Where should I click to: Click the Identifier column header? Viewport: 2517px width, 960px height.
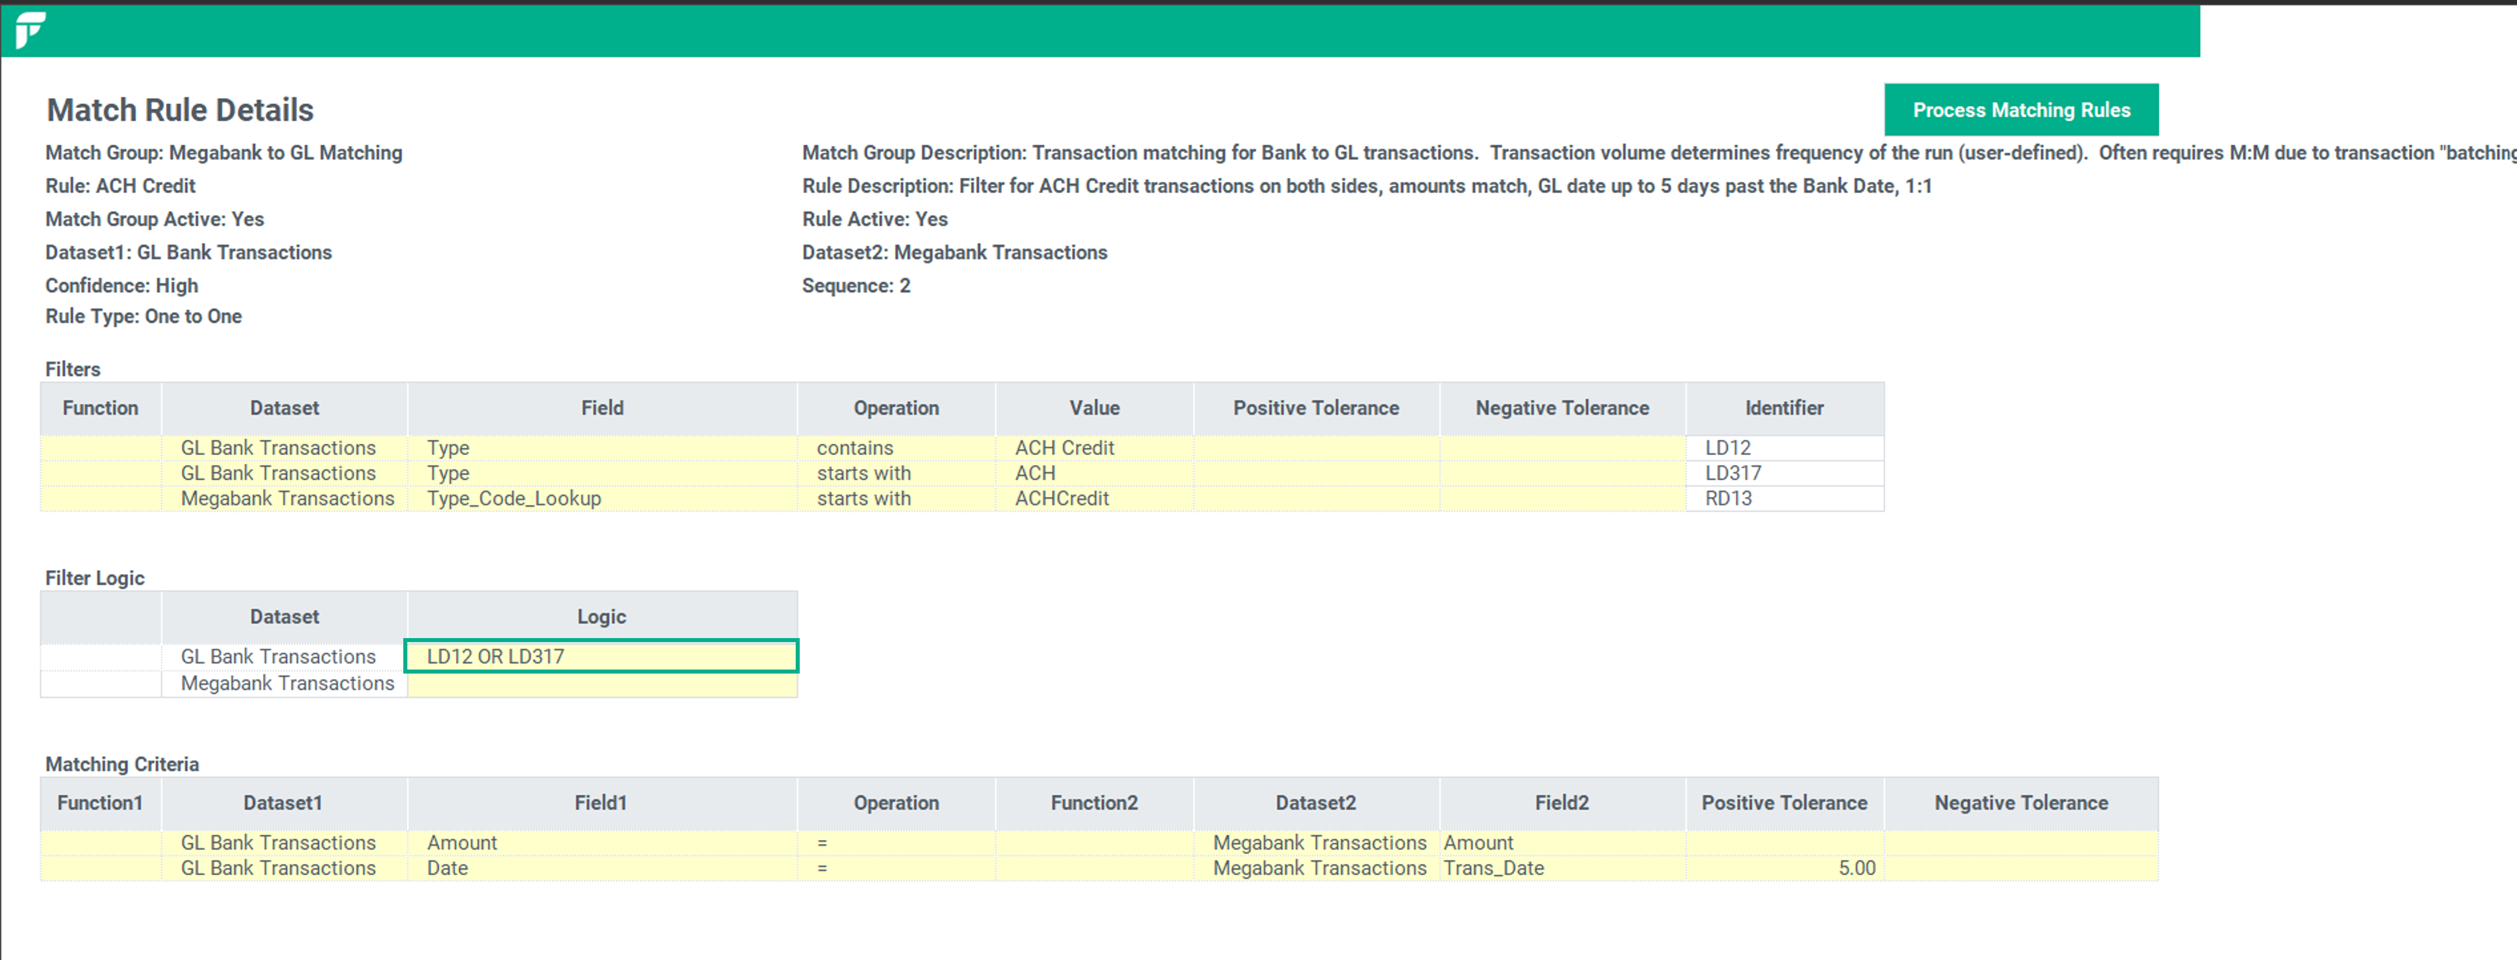(x=1784, y=408)
